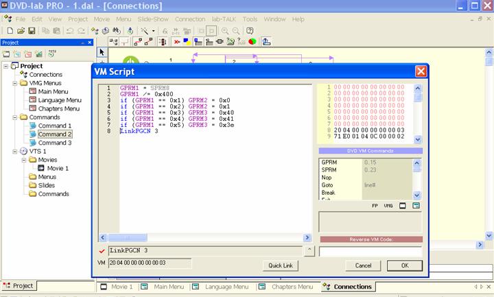Image resolution: width=494 pixels, height=297 pixels.
Task: Click the Copy icon in main toolbar
Action: point(46,31)
